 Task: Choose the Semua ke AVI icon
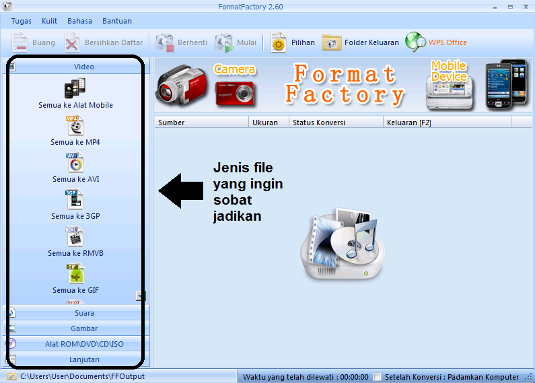click(x=75, y=163)
